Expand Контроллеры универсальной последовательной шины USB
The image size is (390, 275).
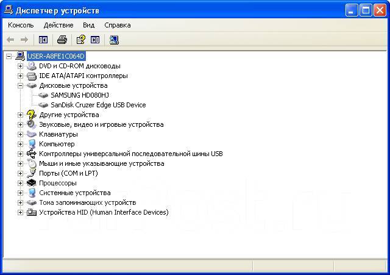point(20,154)
